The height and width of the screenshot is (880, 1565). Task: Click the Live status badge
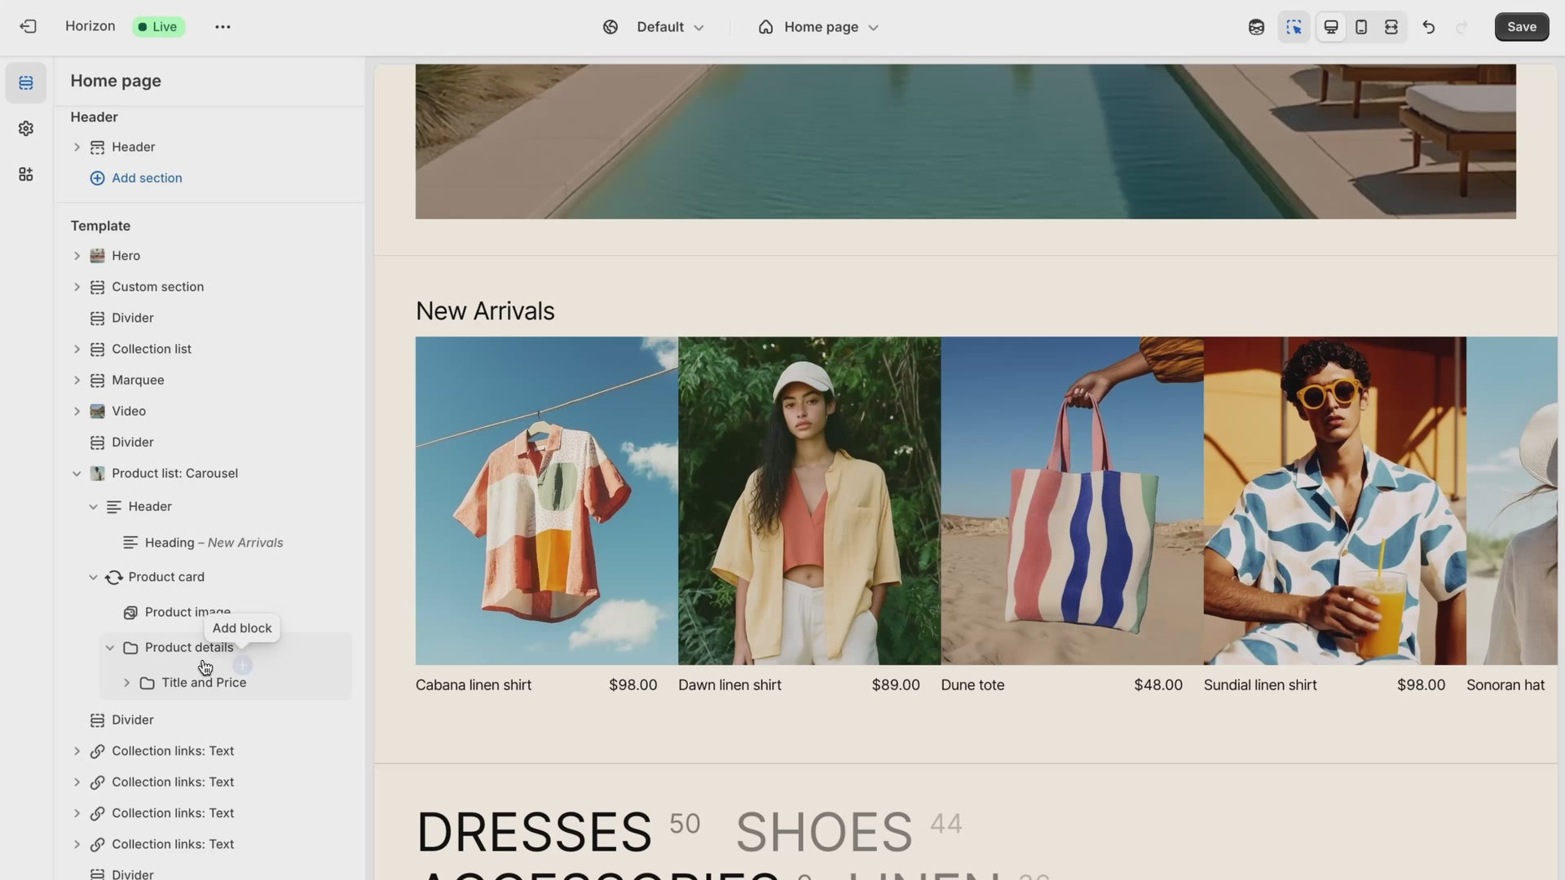tap(158, 27)
